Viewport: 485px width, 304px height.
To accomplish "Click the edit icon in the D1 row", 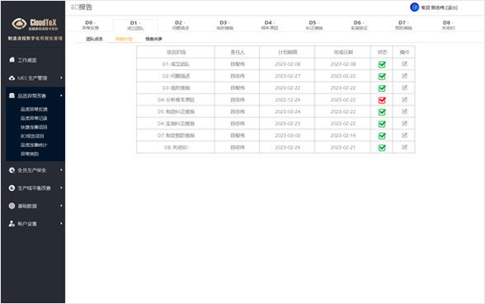I will tap(404, 64).
